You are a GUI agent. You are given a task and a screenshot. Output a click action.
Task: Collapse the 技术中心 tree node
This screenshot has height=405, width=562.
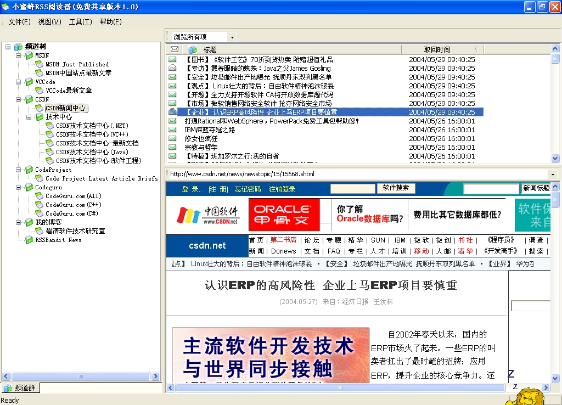[x=29, y=117]
